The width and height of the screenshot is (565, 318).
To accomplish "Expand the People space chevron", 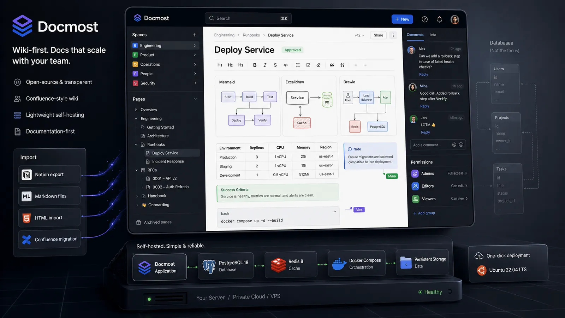I will [x=195, y=73].
